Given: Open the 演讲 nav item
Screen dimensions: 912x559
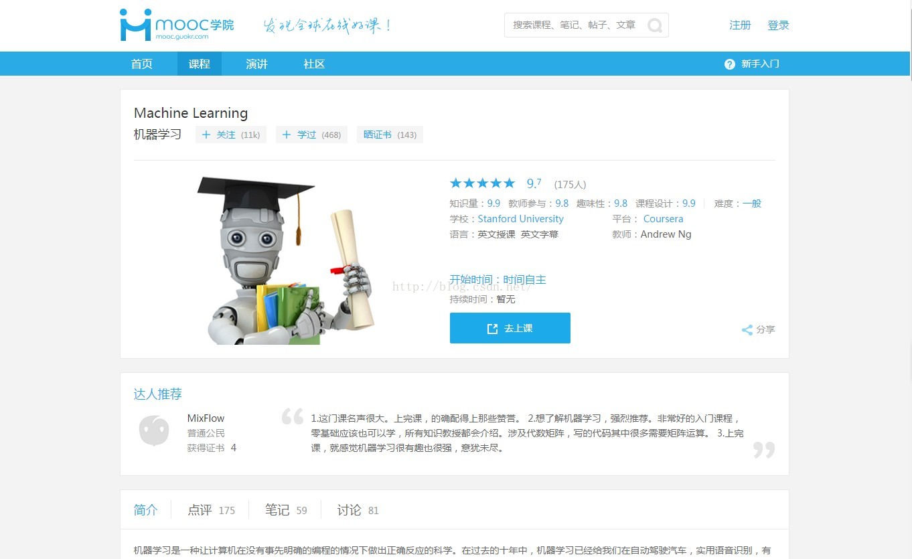Looking at the screenshot, I should tap(256, 64).
